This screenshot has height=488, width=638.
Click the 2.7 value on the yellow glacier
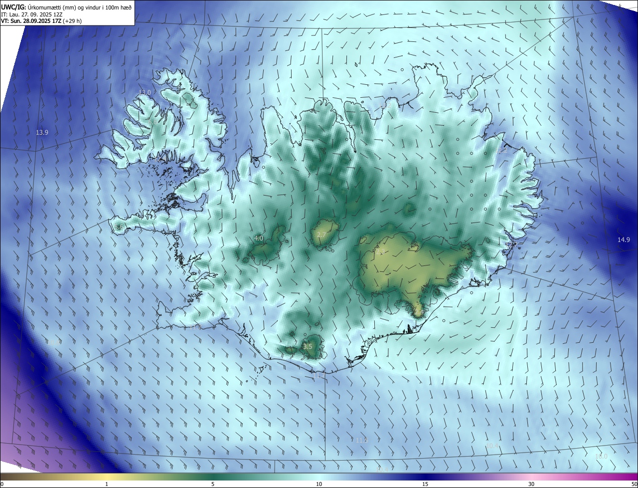(x=321, y=235)
